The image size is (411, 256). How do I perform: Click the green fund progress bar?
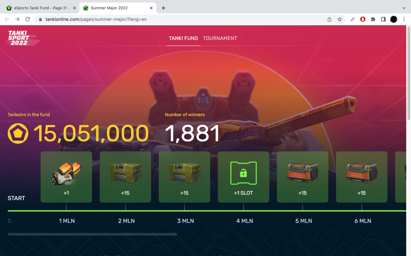(x=207, y=211)
